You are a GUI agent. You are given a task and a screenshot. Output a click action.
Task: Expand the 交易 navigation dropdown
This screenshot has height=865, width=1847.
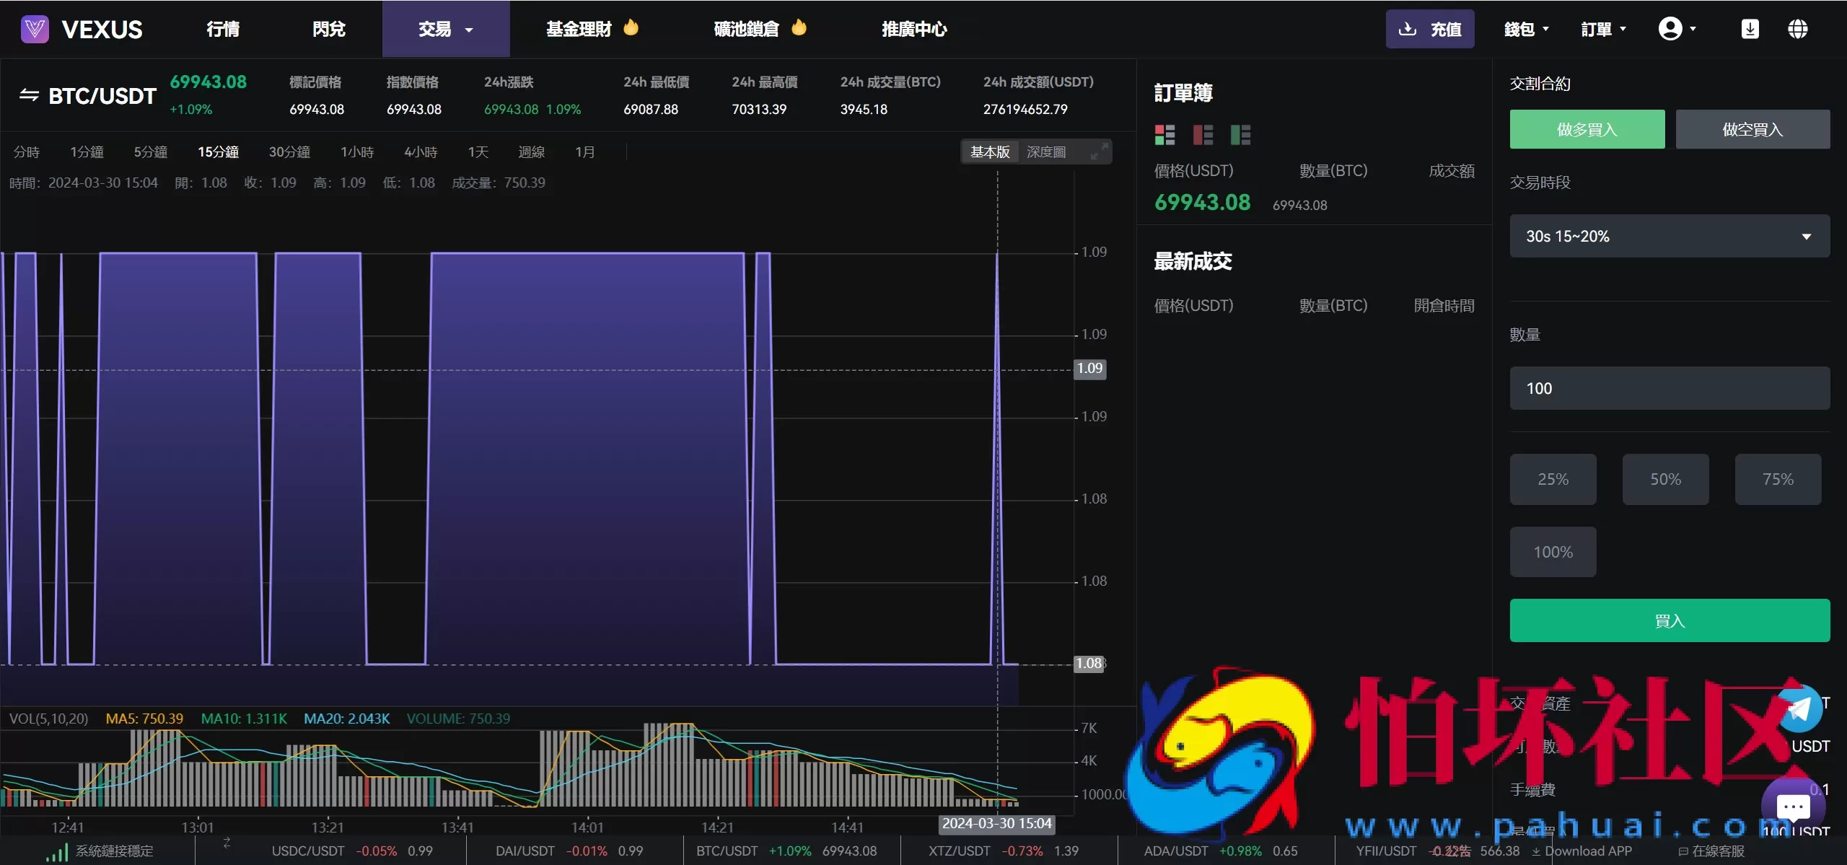pyautogui.click(x=444, y=29)
